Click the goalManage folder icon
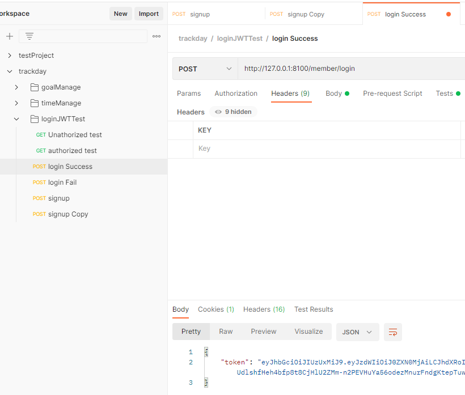Viewport: 465px width, 395px height. click(x=35, y=87)
